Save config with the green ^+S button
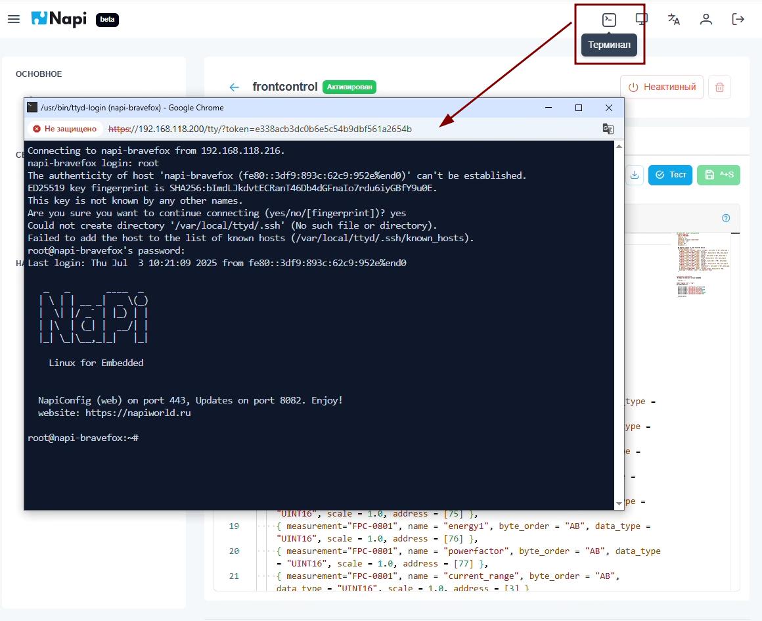 (718, 175)
